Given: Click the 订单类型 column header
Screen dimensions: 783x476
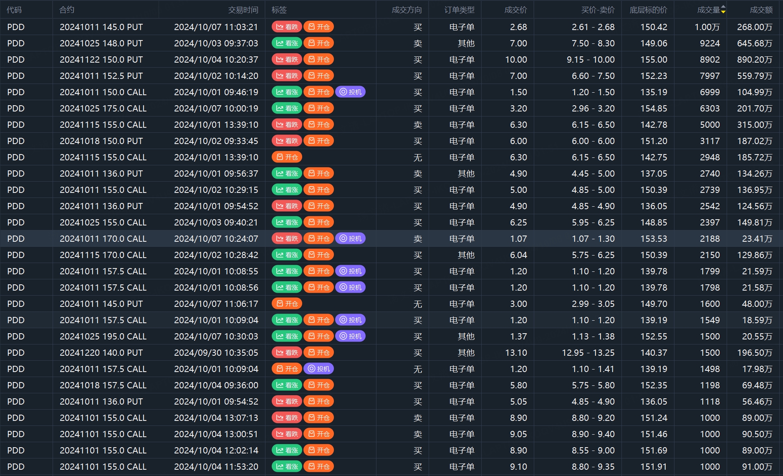Looking at the screenshot, I should [x=460, y=10].
